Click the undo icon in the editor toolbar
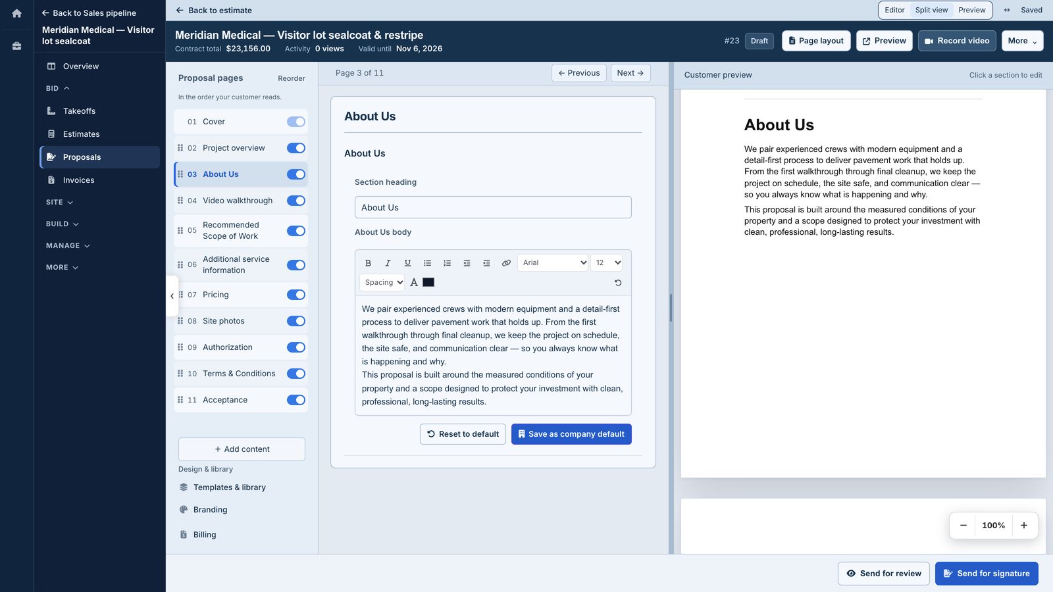This screenshot has height=592, width=1053. pos(617,283)
